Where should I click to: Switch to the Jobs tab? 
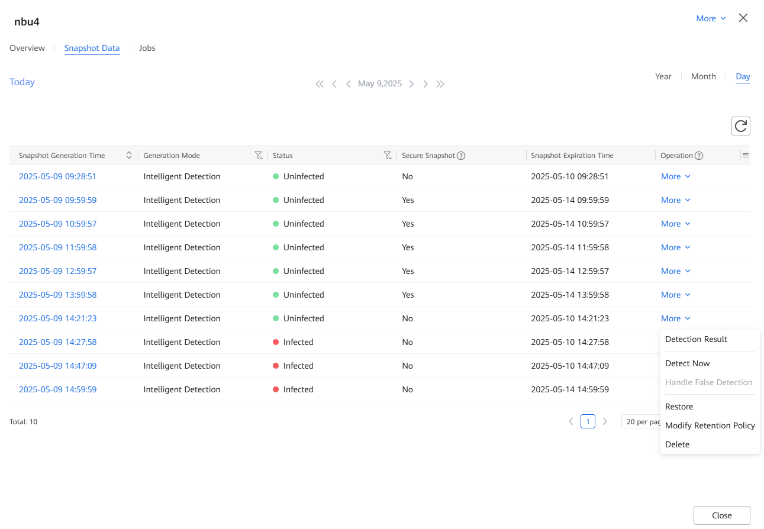click(147, 48)
